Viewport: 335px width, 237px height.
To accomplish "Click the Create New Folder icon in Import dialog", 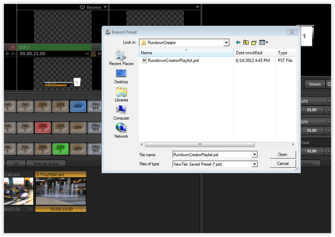I will 254,42.
